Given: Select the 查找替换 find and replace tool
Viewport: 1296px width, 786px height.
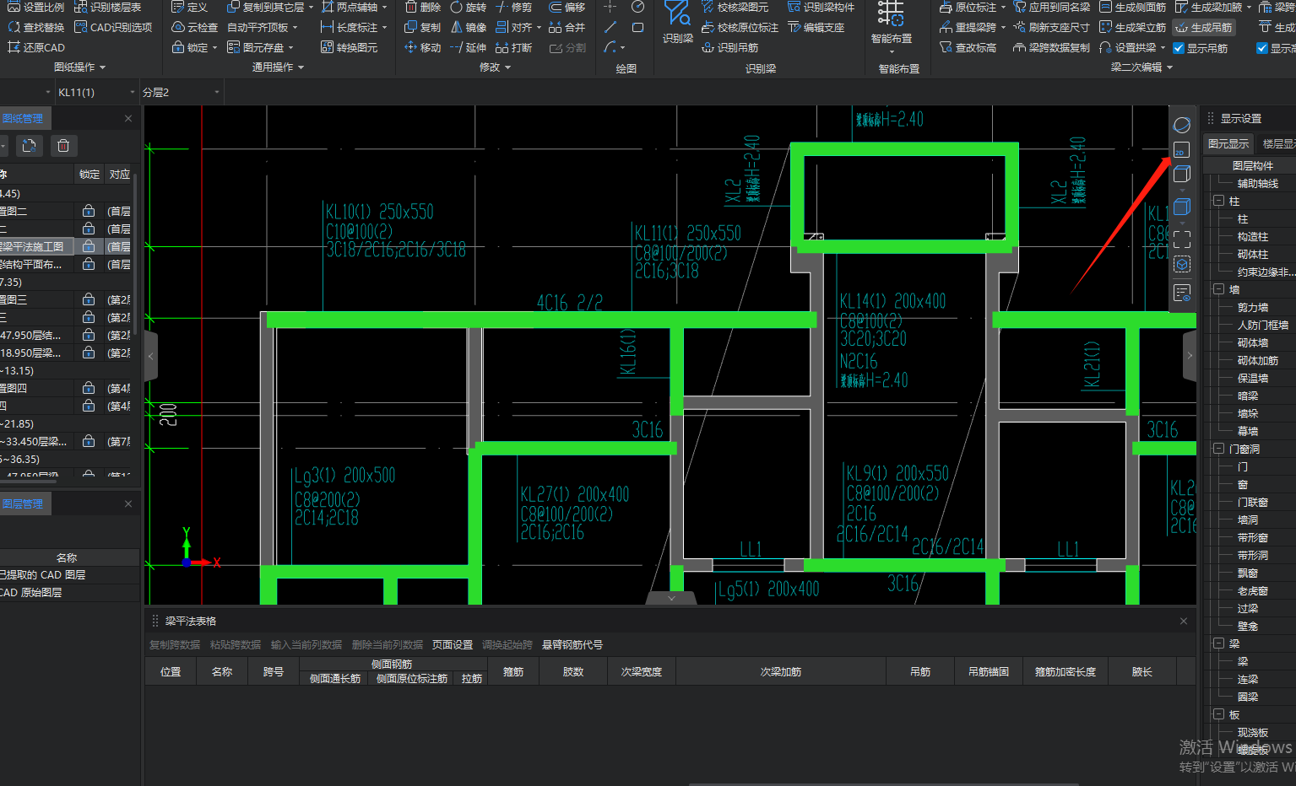Looking at the screenshot, I should [35, 27].
